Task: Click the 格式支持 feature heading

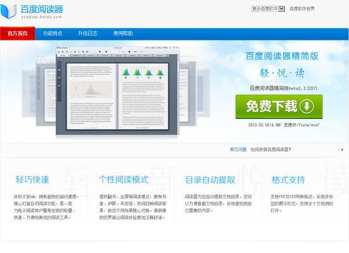Action: coord(288,180)
